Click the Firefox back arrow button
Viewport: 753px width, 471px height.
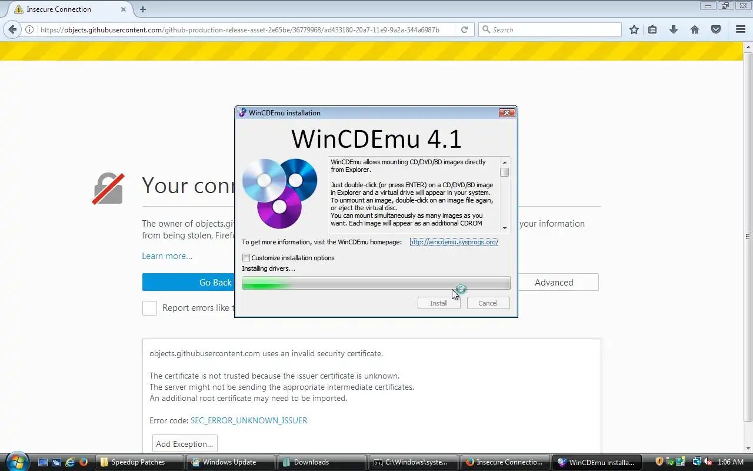click(12, 29)
